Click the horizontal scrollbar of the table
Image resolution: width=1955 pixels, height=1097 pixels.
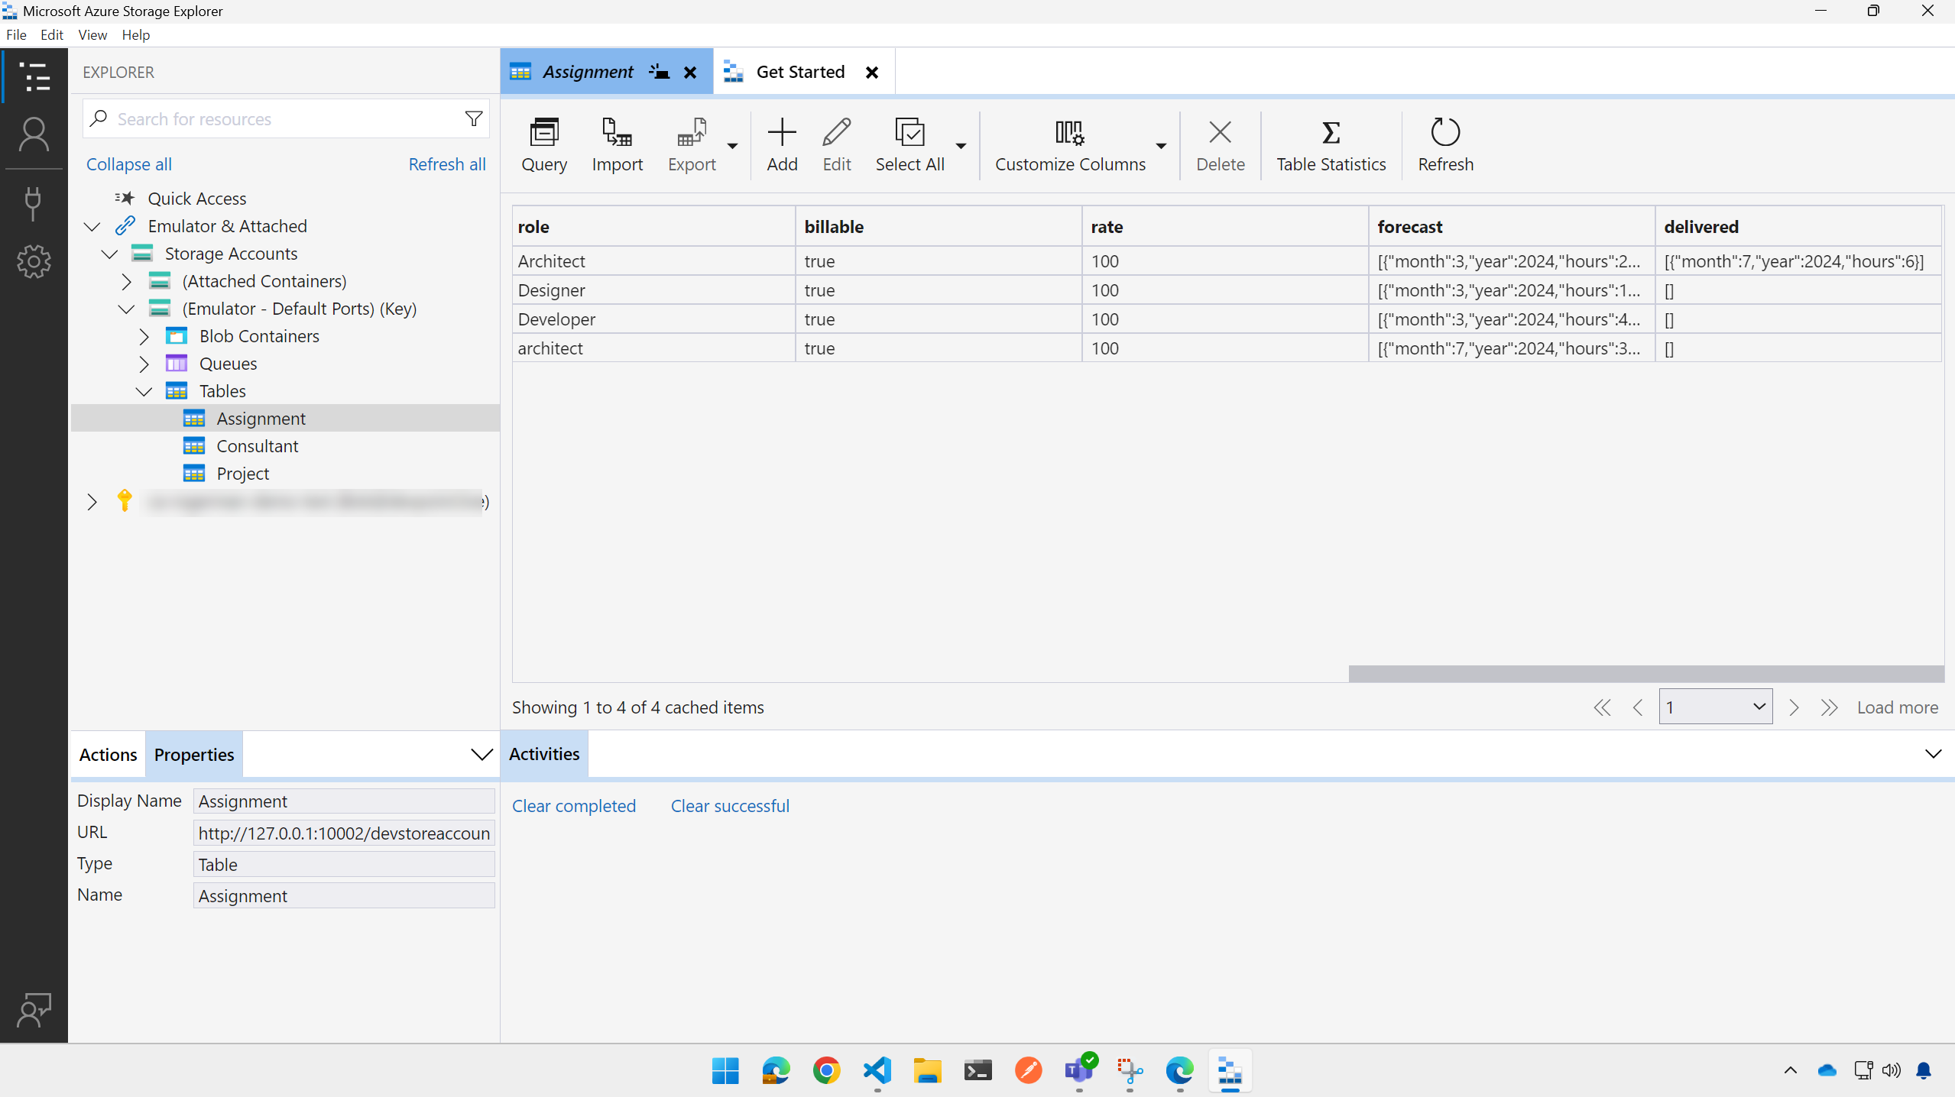click(1645, 673)
